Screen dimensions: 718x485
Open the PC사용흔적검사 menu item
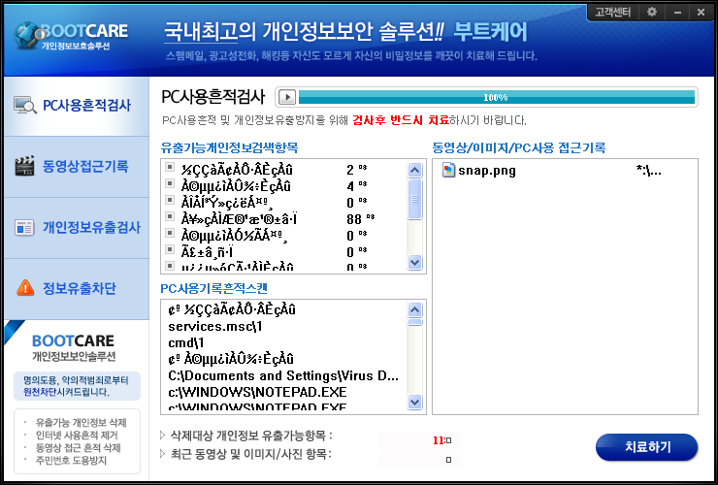coord(77,106)
